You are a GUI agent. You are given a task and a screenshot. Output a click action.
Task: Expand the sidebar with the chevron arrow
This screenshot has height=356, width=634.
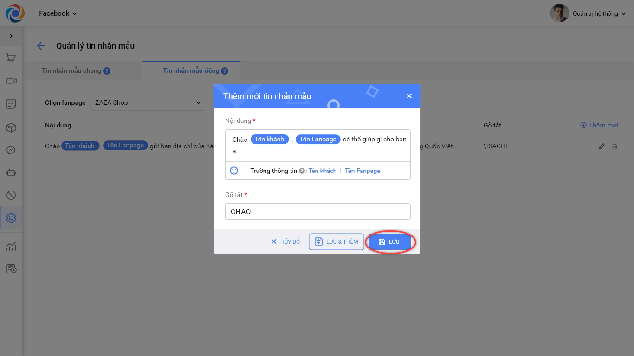tap(11, 36)
